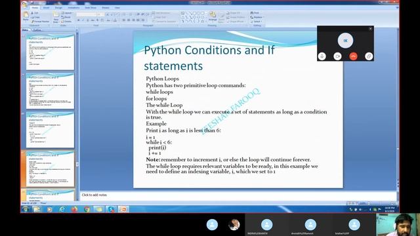The height and width of the screenshot is (236, 420).
Task: Open Windows Start button
Action: click(x=26, y=209)
